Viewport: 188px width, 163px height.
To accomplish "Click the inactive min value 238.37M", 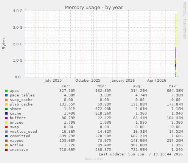I will tap(103, 150).
